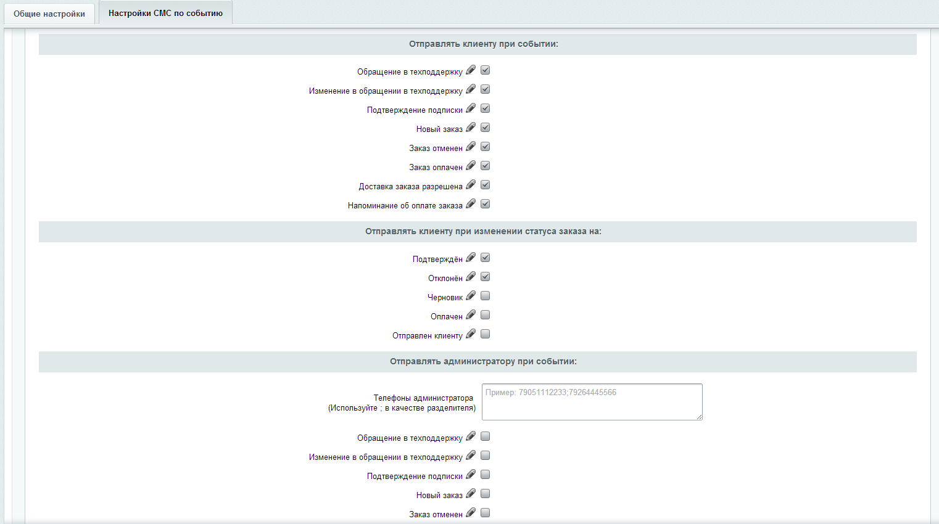Edit the client 'Заказ отменен' template

(471, 147)
